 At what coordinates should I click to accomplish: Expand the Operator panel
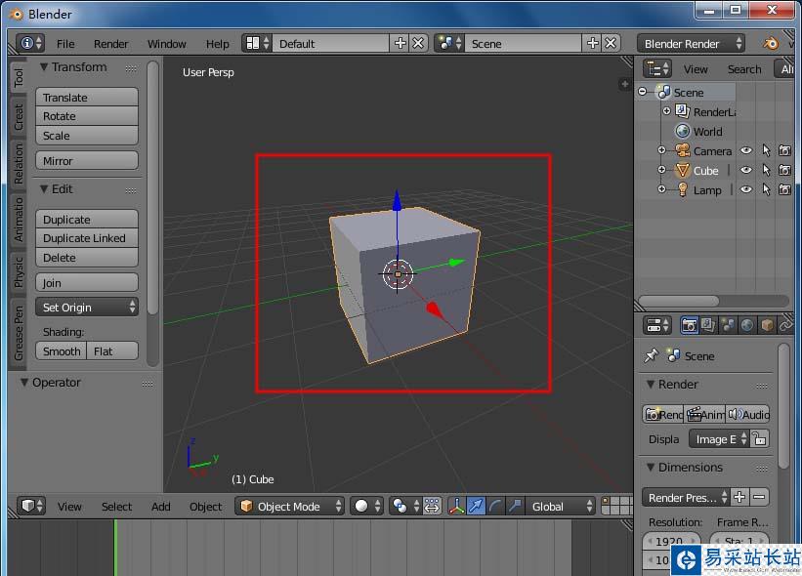(24, 383)
